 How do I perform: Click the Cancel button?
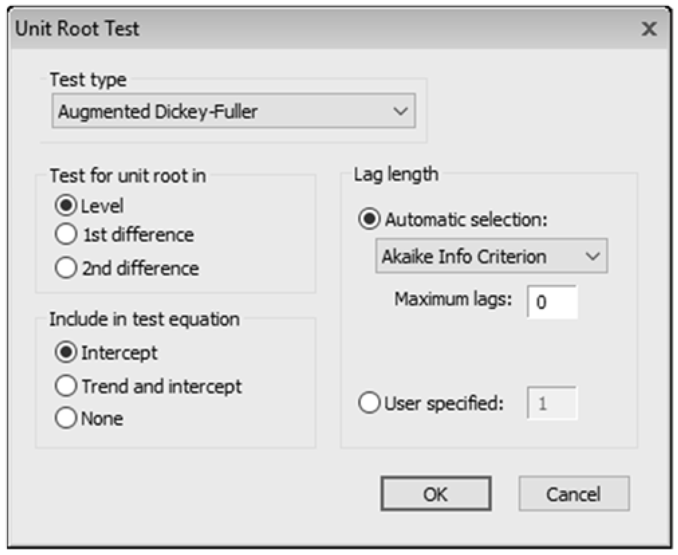(x=574, y=494)
